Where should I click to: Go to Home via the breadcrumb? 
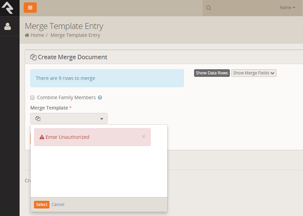37,35
